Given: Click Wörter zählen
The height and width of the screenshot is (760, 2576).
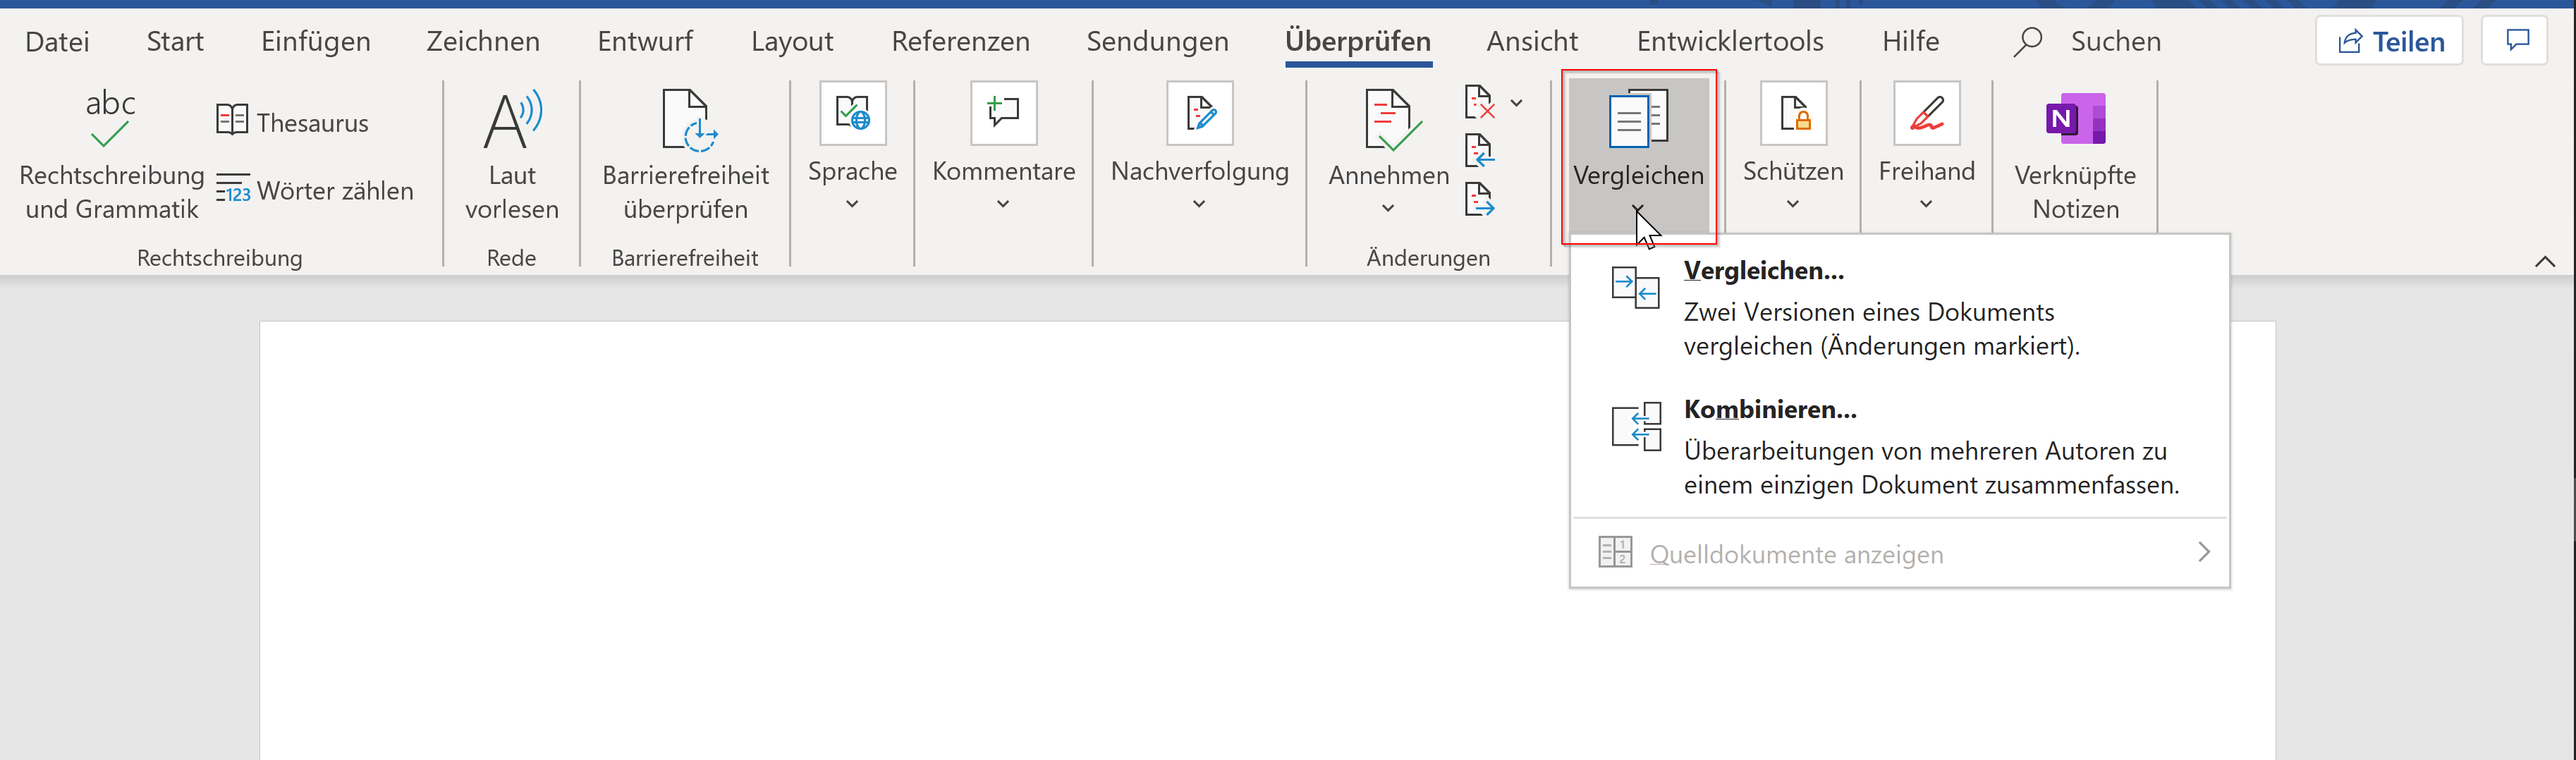Looking at the screenshot, I should pyautogui.click(x=315, y=190).
